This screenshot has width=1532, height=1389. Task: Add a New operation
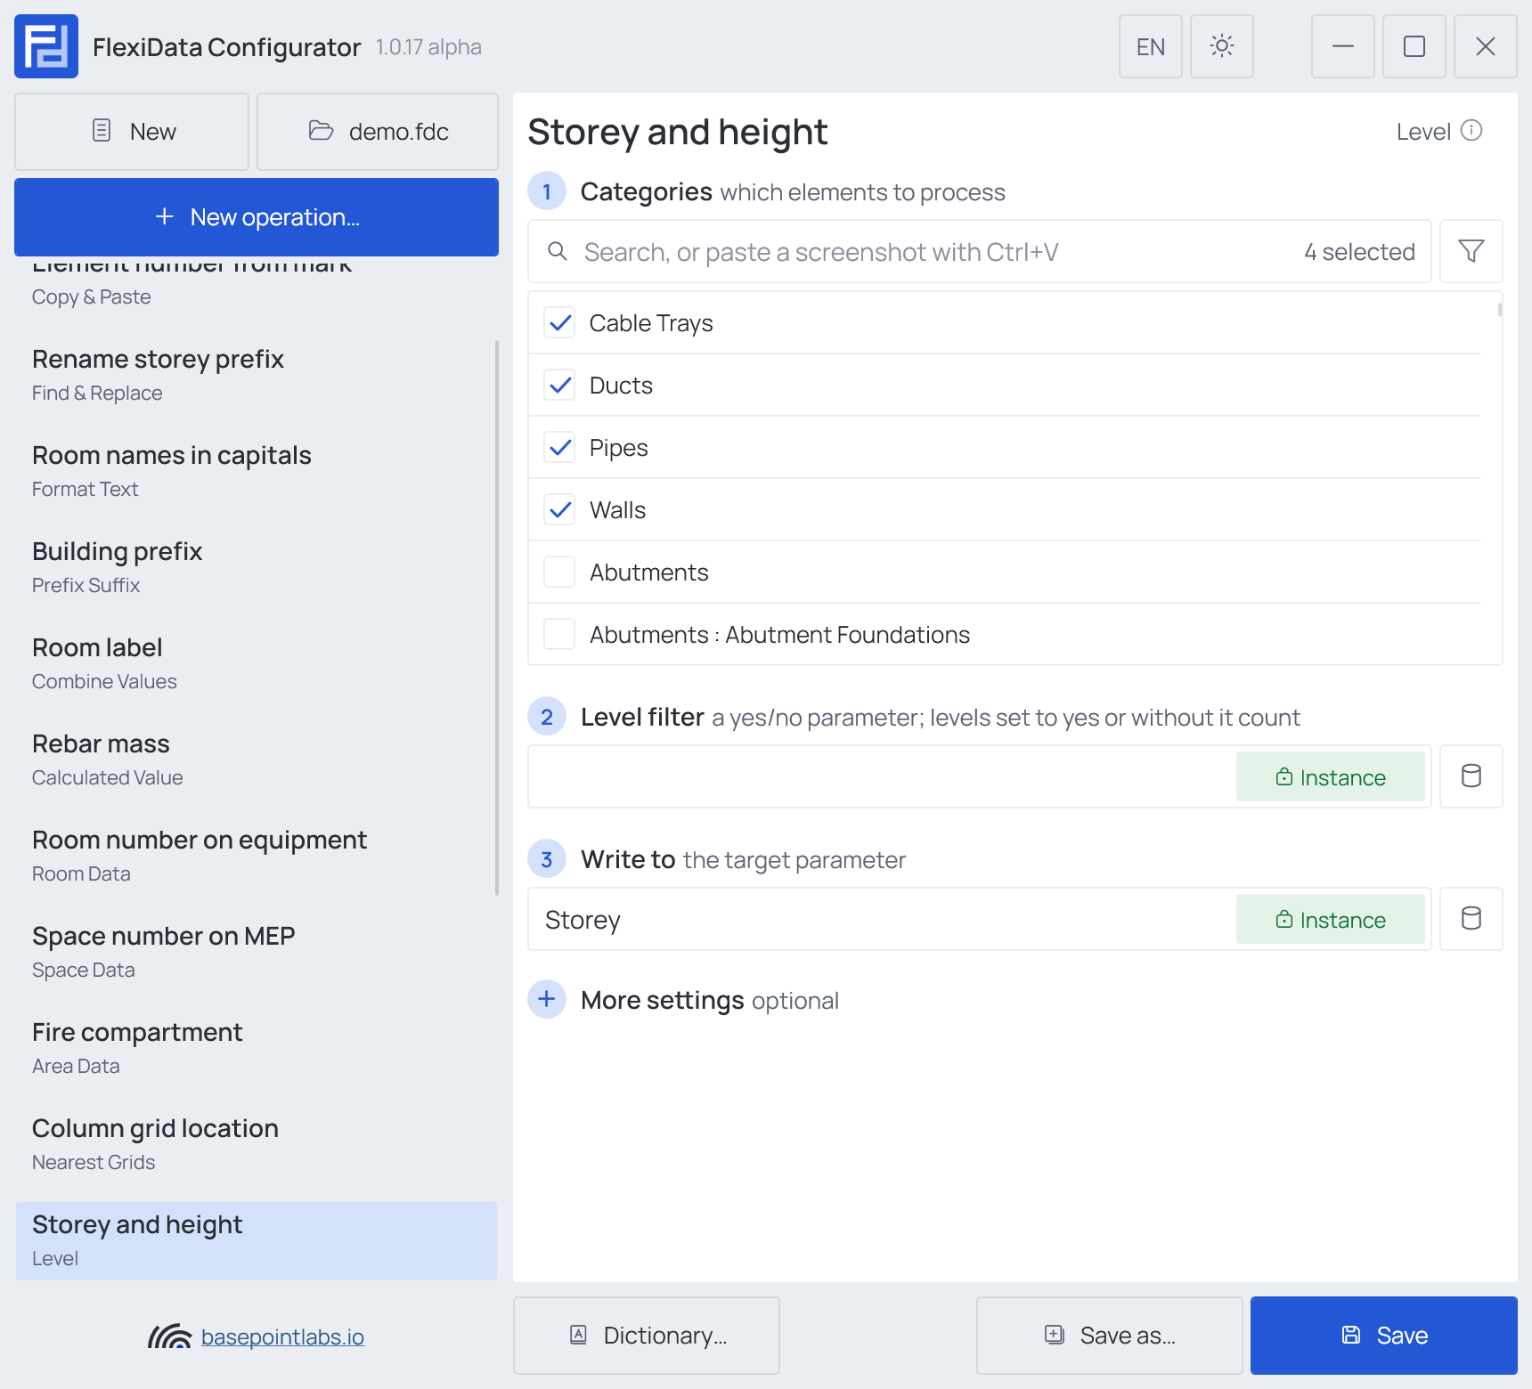(257, 217)
